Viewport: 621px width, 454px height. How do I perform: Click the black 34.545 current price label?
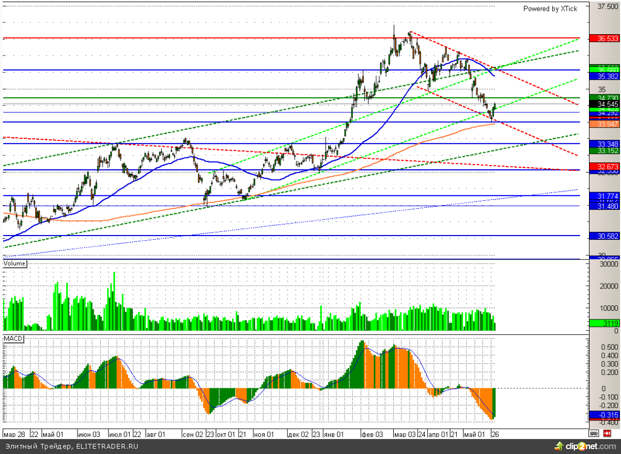point(604,104)
